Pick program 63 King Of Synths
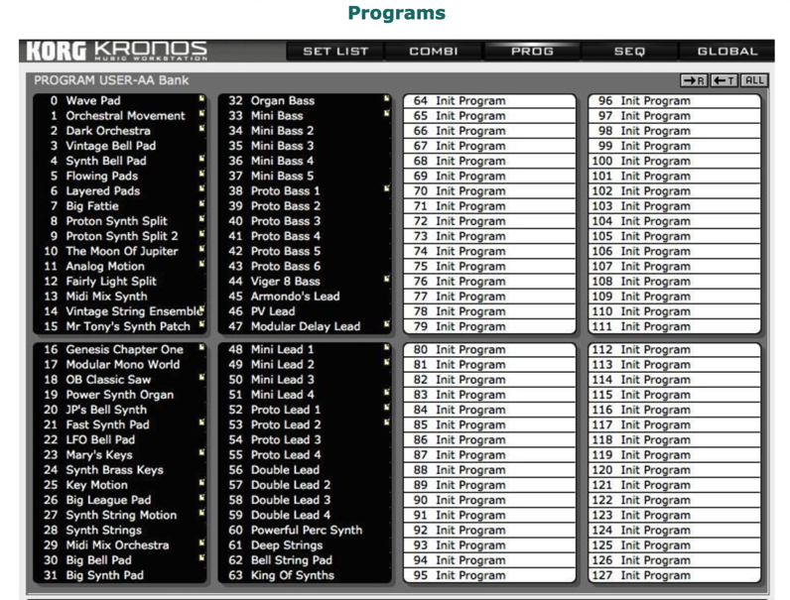Image resolution: width=790 pixels, height=600 pixels. 305,575
